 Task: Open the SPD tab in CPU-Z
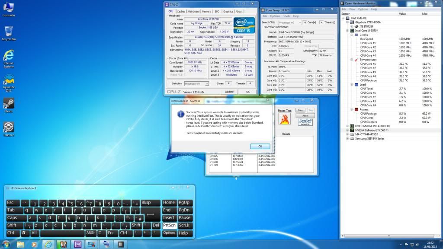pyautogui.click(x=217, y=12)
